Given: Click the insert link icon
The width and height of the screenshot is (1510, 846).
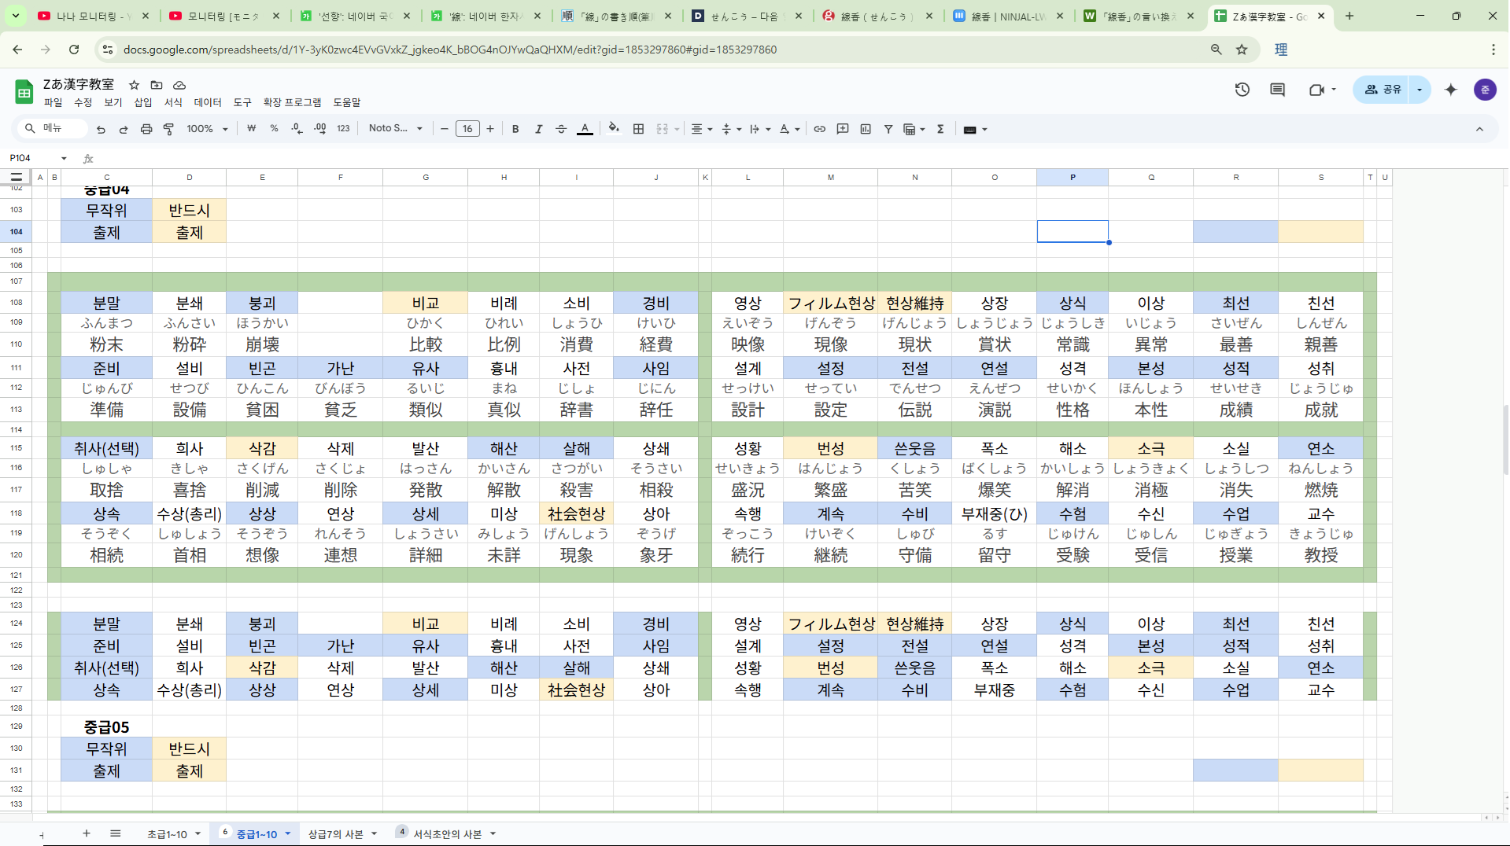Looking at the screenshot, I should tap(819, 129).
